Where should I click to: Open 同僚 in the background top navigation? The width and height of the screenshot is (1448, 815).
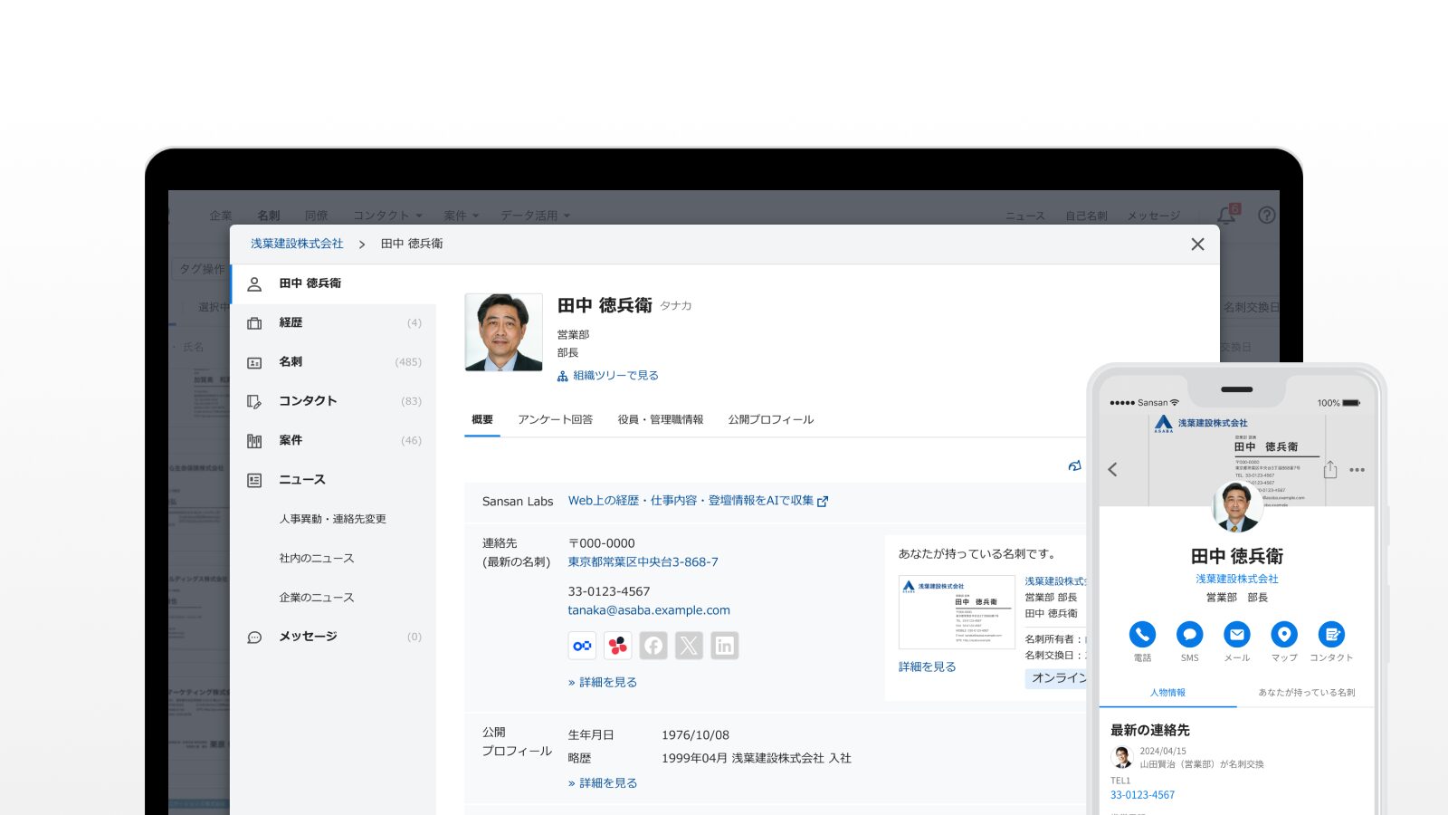point(316,216)
